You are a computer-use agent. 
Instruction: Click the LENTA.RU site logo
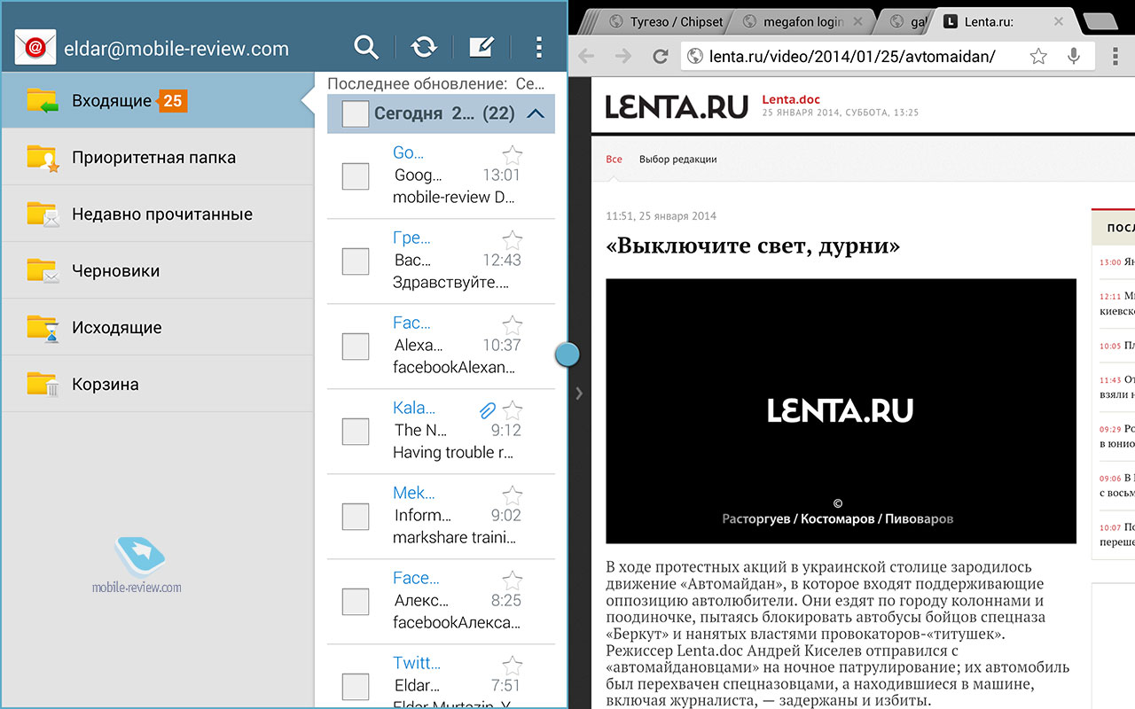677,106
